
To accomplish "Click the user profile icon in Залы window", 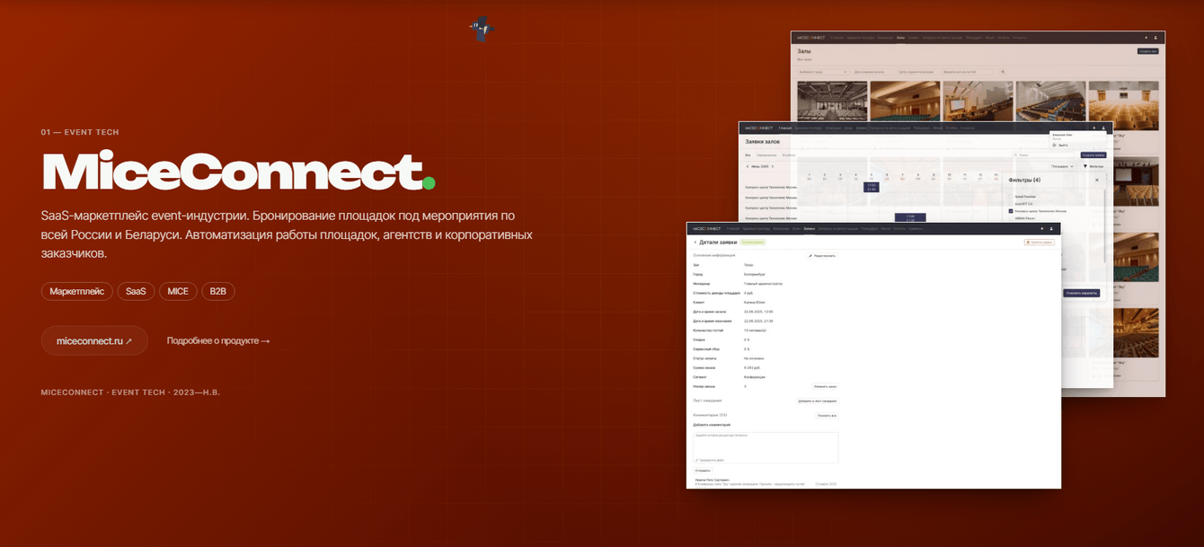I will (1155, 38).
